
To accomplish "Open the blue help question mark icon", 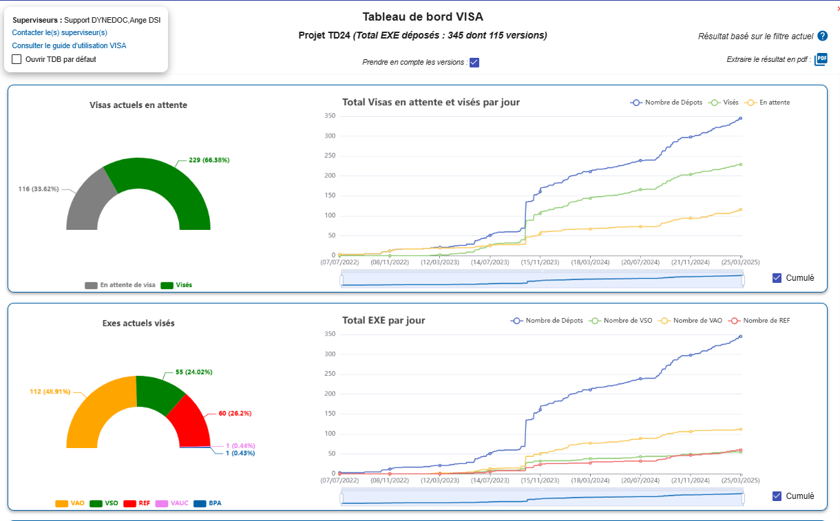I will point(822,36).
